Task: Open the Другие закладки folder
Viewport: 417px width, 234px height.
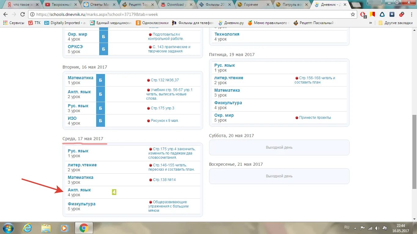Action: coord(396,23)
